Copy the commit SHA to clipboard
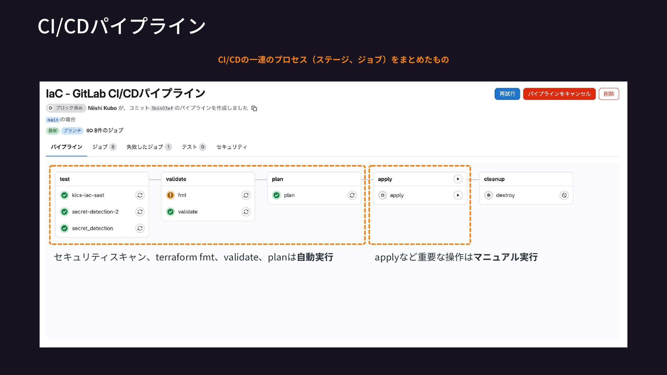The width and height of the screenshot is (667, 375). 254,108
